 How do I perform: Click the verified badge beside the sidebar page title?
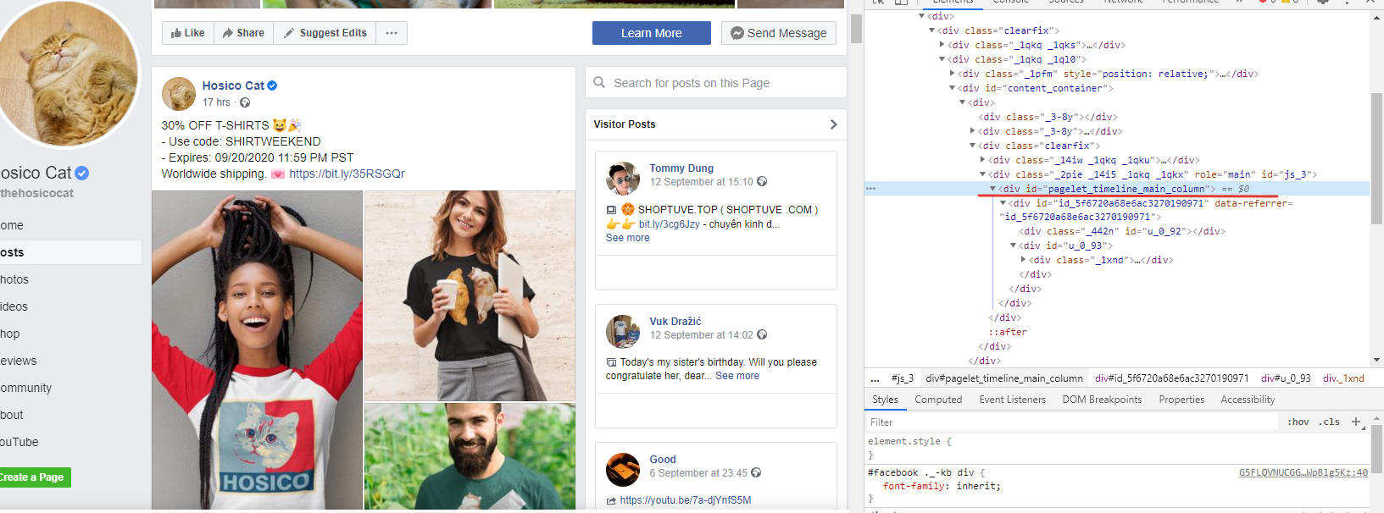[81, 173]
